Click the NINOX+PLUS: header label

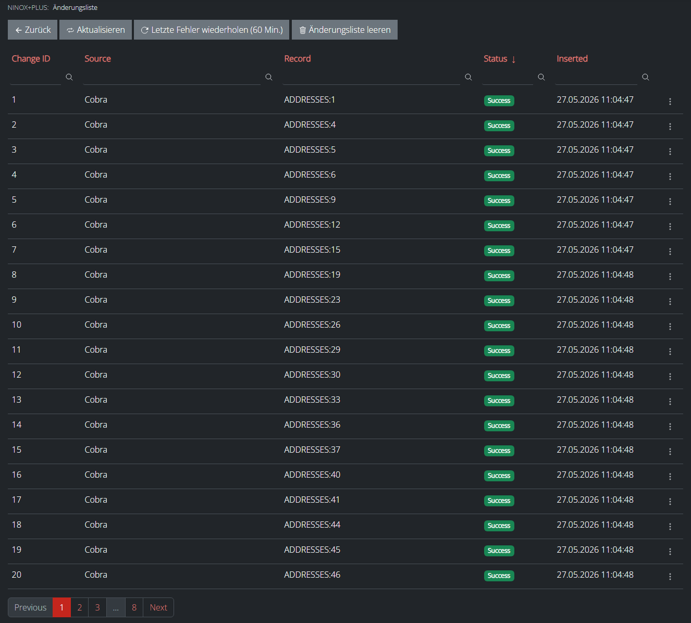coord(28,8)
